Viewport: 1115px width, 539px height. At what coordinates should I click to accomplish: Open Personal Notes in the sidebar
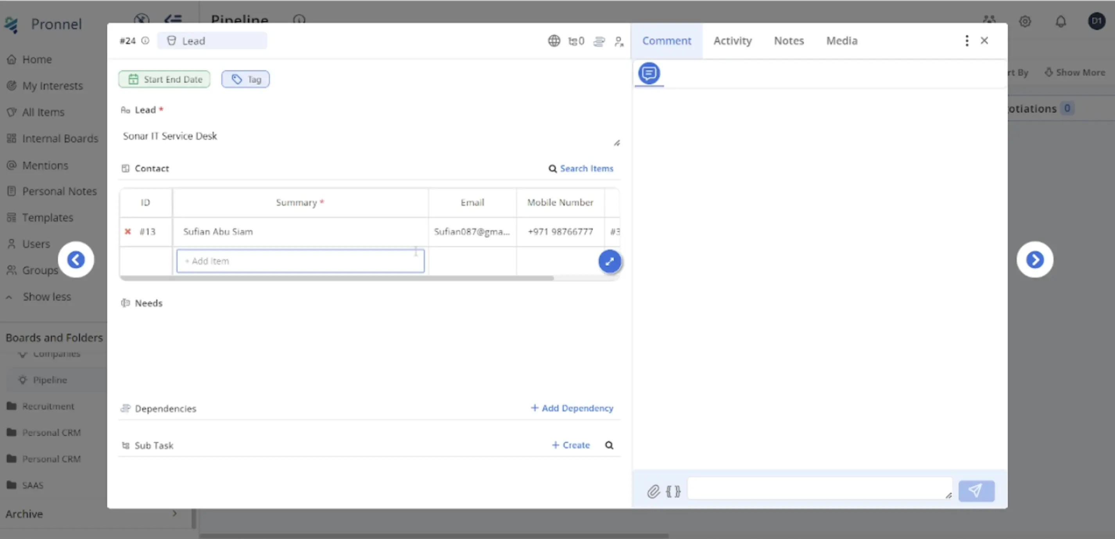(x=52, y=191)
